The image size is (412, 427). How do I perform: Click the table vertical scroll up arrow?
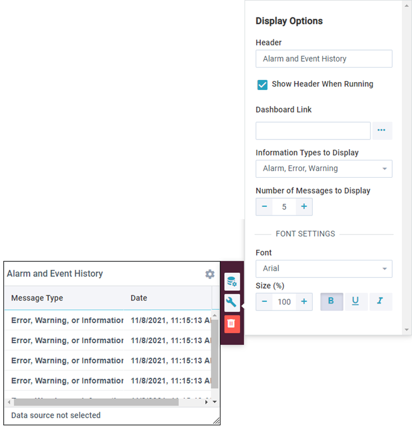coord(215,316)
